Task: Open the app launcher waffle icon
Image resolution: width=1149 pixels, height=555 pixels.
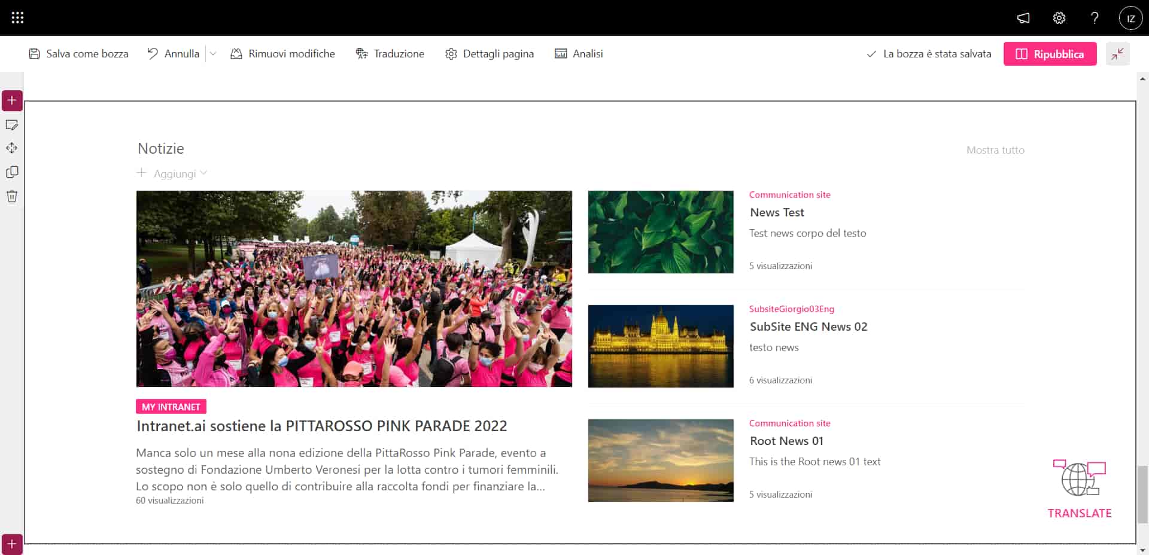Action: click(17, 18)
